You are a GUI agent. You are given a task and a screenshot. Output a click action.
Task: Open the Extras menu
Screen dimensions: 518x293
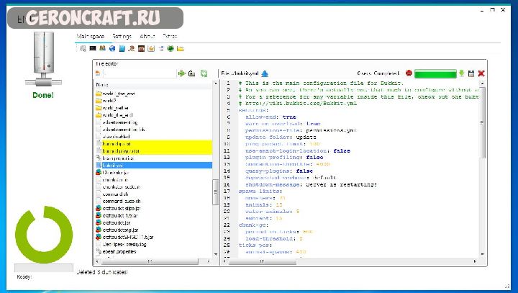170,36
